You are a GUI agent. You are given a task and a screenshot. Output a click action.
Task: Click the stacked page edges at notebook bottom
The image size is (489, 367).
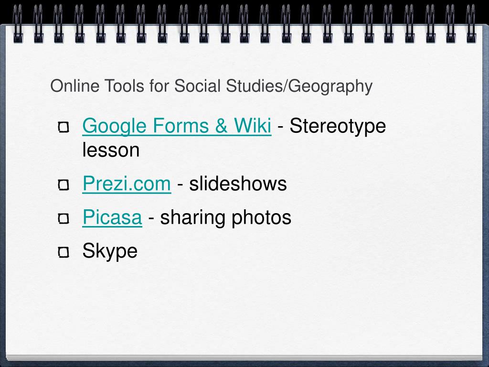coord(244,358)
